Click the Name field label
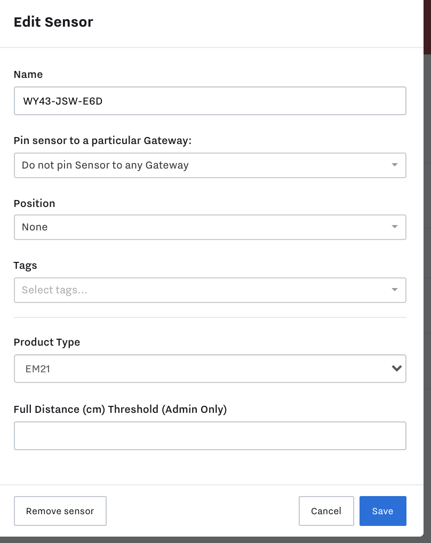The image size is (431, 543). [28, 75]
